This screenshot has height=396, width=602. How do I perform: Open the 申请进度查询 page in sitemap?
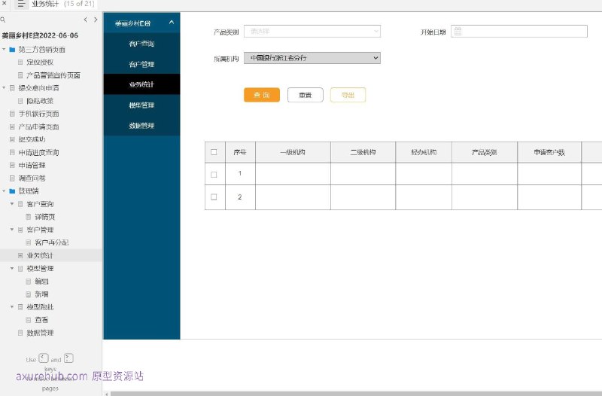click(39, 152)
